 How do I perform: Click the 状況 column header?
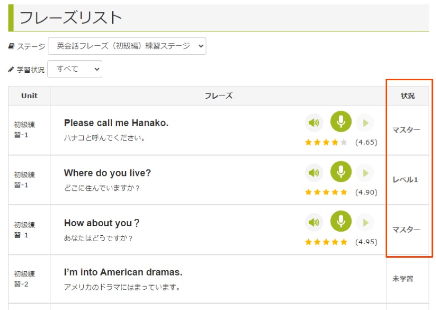point(408,96)
